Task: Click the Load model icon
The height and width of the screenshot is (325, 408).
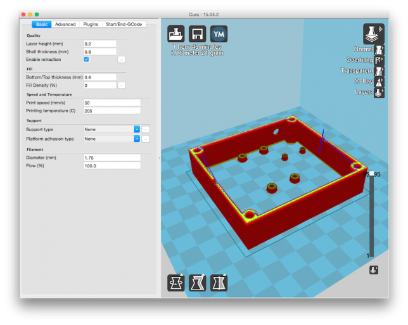Action: [x=175, y=34]
